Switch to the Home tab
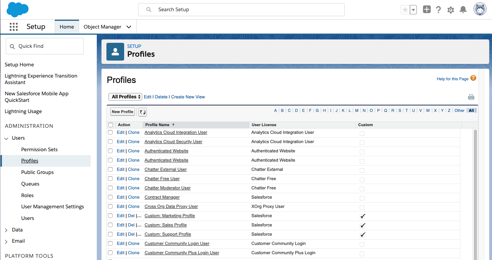Image resolution: width=492 pixels, height=260 pixels. (67, 27)
